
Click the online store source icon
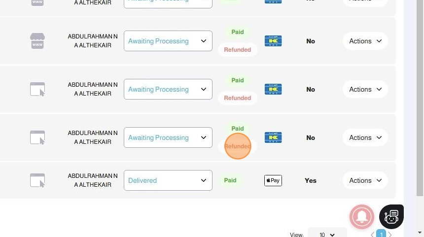coord(37,41)
